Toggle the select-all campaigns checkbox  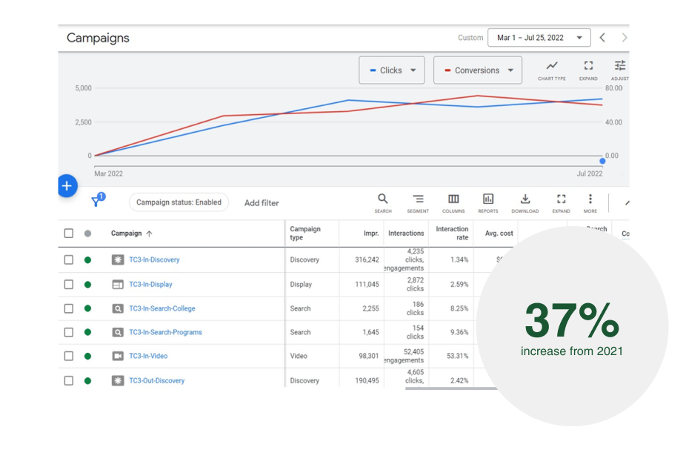[69, 234]
